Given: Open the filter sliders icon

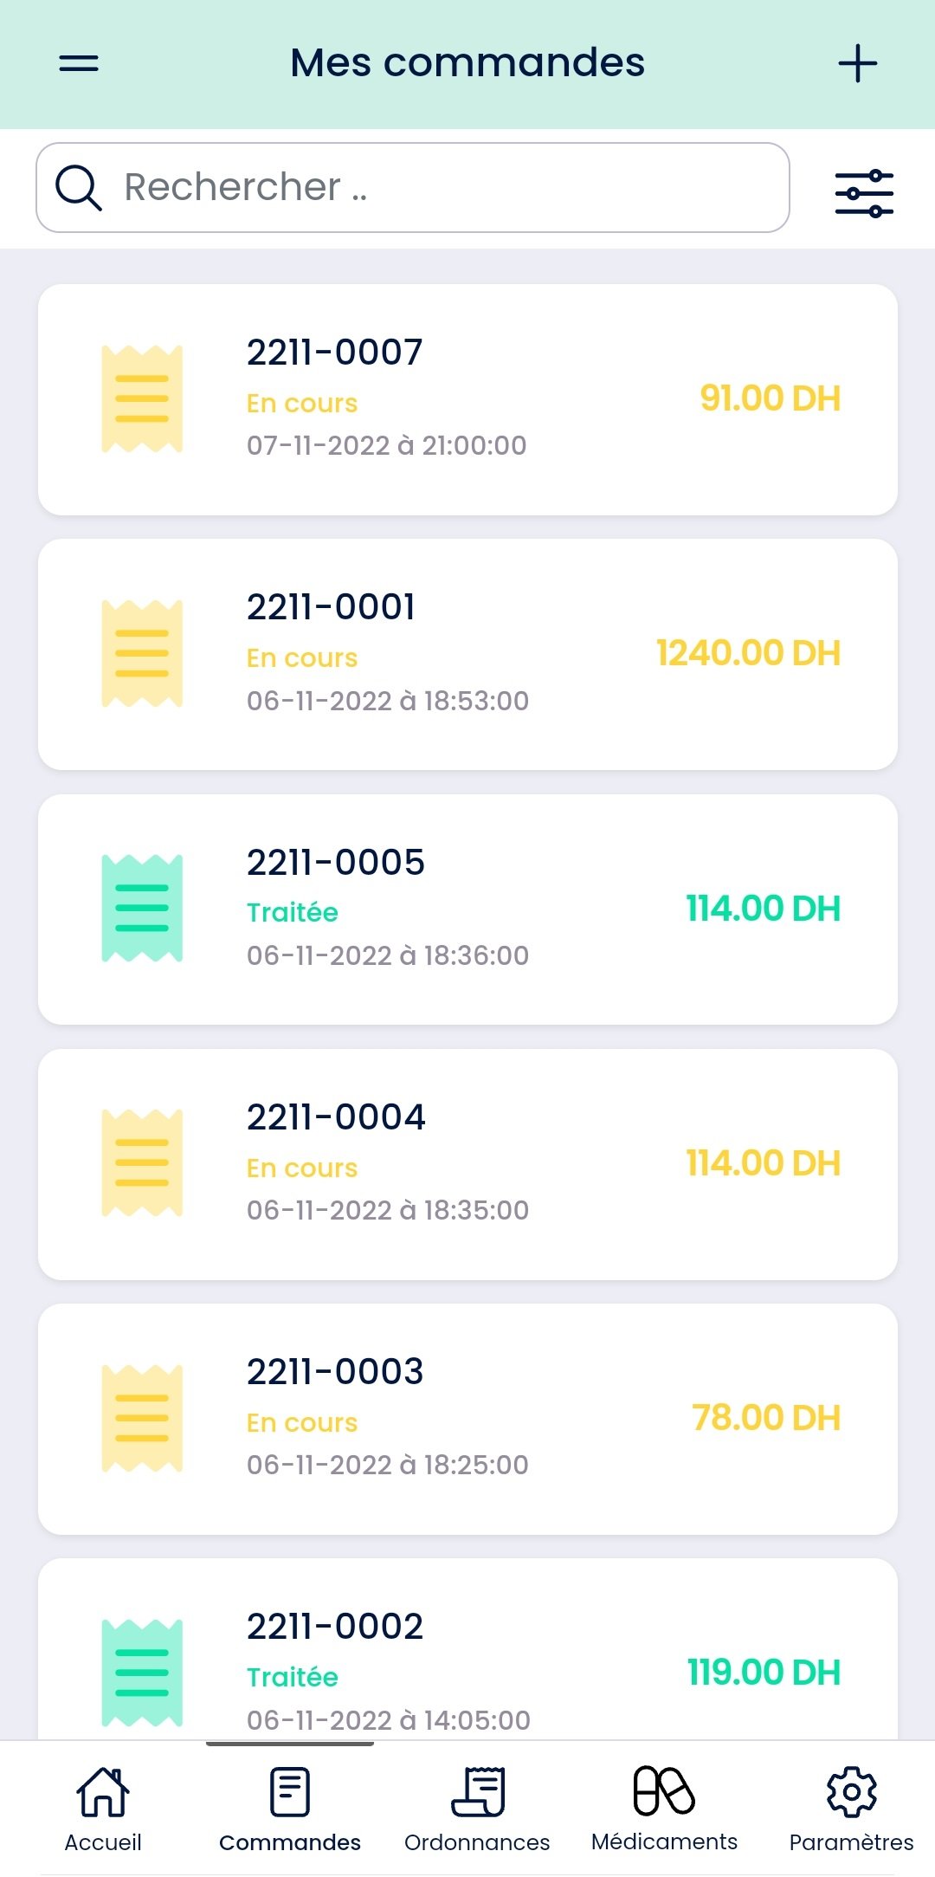Looking at the screenshot, I should [863, 193].
